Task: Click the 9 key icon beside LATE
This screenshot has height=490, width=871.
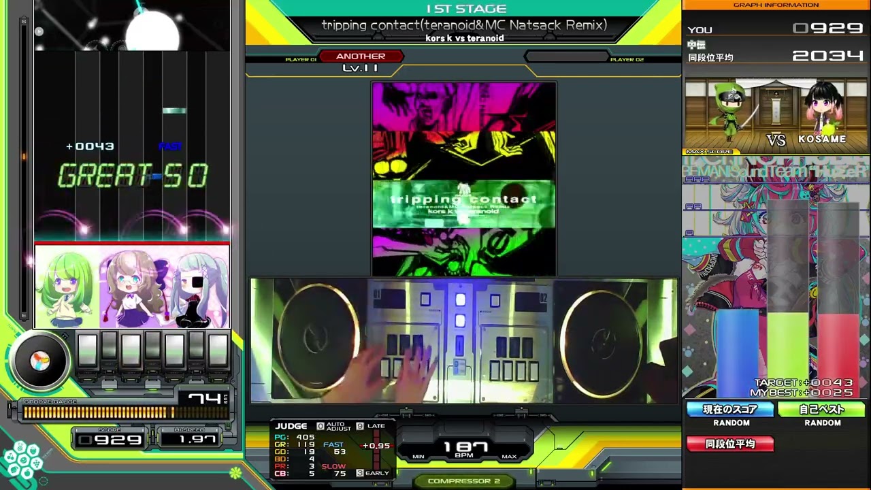Action: pos(360,426)
